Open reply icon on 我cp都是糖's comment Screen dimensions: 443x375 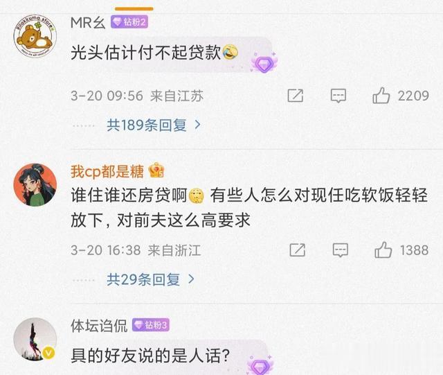pyautogui.click(x=340, y=250)
